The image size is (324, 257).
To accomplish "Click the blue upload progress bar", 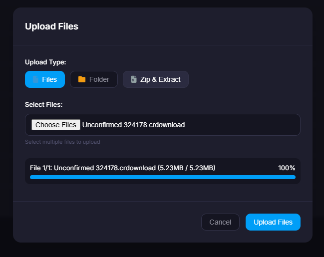I will (x=162, y=177).
